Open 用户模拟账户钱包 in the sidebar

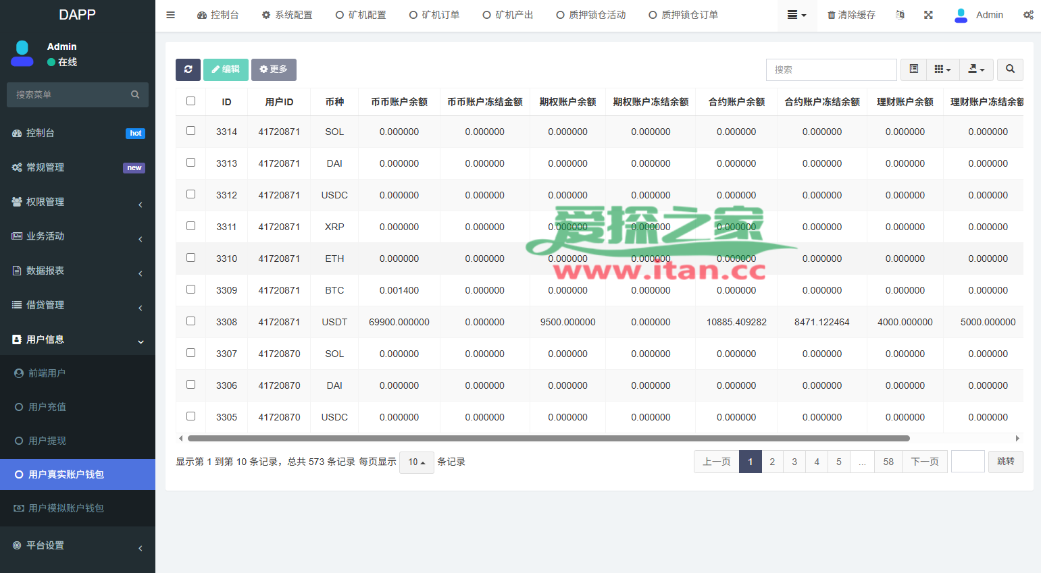point(66,508)
